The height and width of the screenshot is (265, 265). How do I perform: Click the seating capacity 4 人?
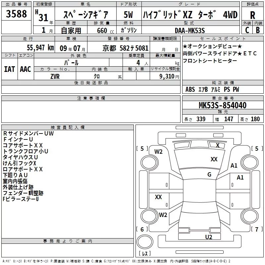pyautogui.click(x=142, y=63)
